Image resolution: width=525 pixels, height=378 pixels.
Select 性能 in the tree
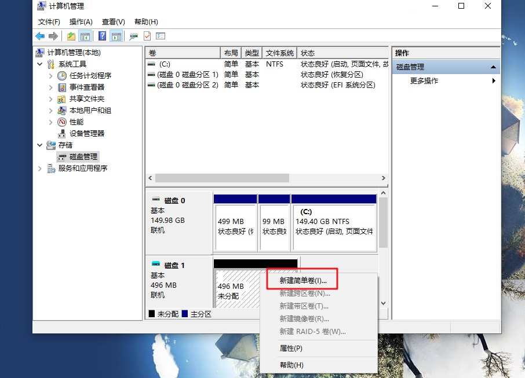click(76, 122)
